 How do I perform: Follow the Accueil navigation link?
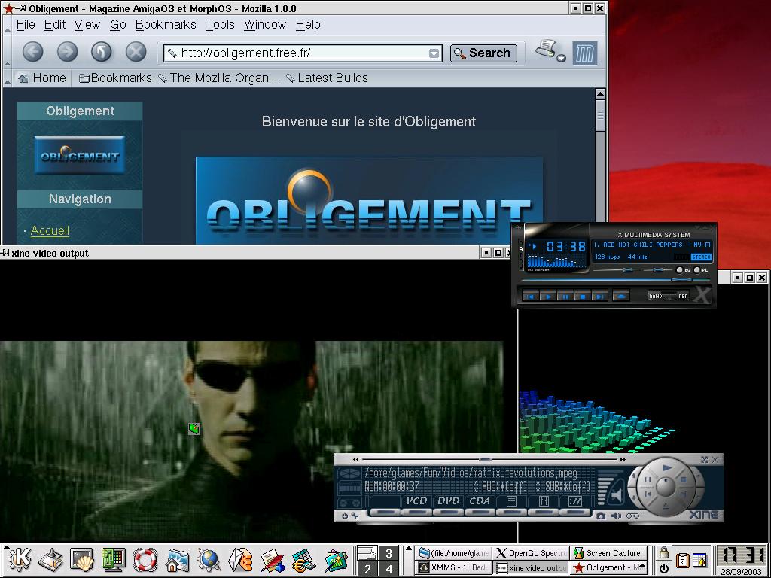tap(50, 230)
